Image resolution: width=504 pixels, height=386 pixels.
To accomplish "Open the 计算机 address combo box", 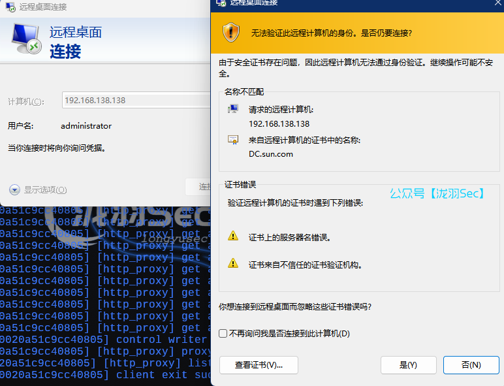I will tap(136, 101).
